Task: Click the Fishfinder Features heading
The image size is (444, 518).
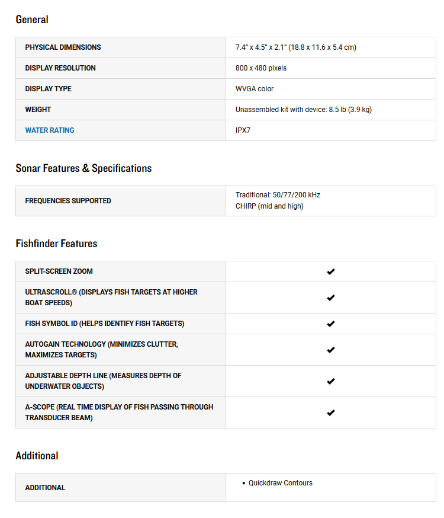Action: pyautogui.click(x=56, y=244)
